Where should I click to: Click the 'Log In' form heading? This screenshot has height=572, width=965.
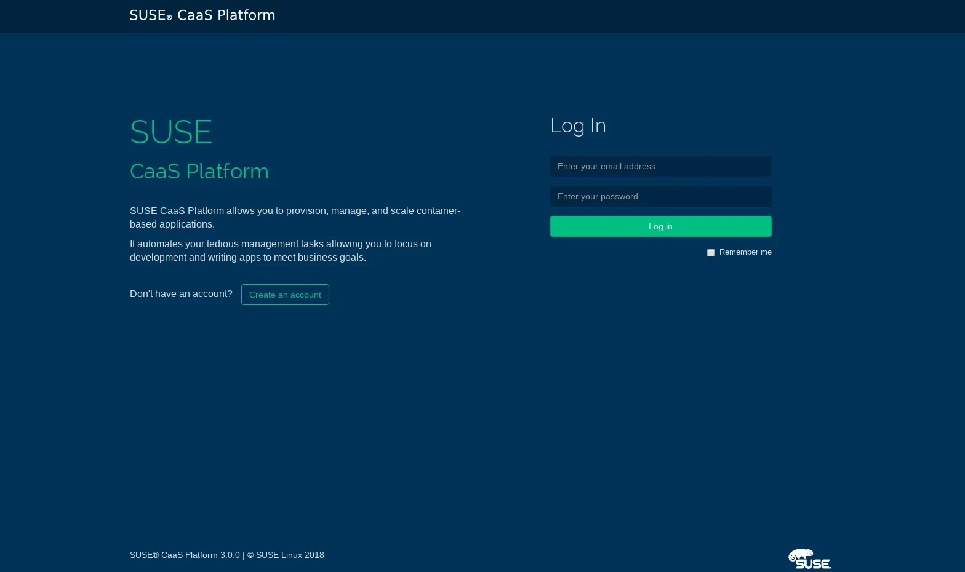click(x=578, y=125)
